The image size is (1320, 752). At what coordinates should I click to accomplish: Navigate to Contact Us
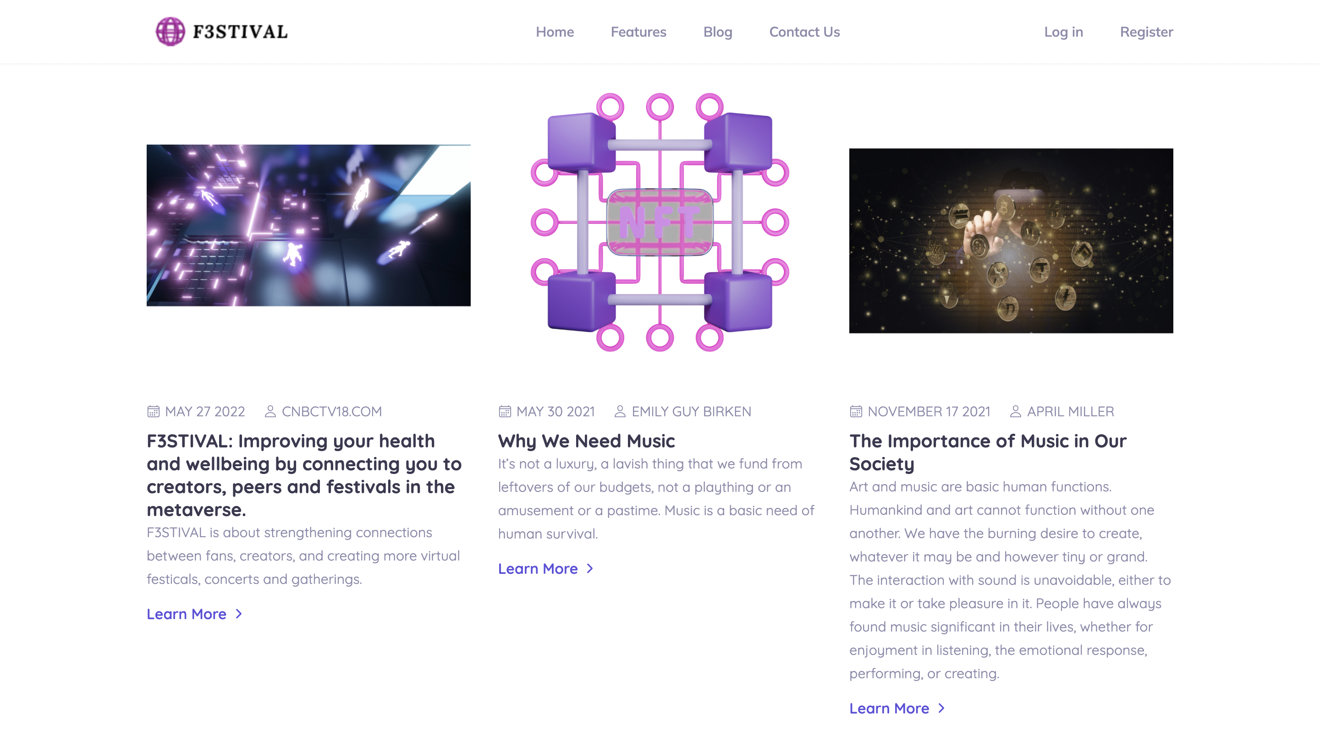point(804,32)
